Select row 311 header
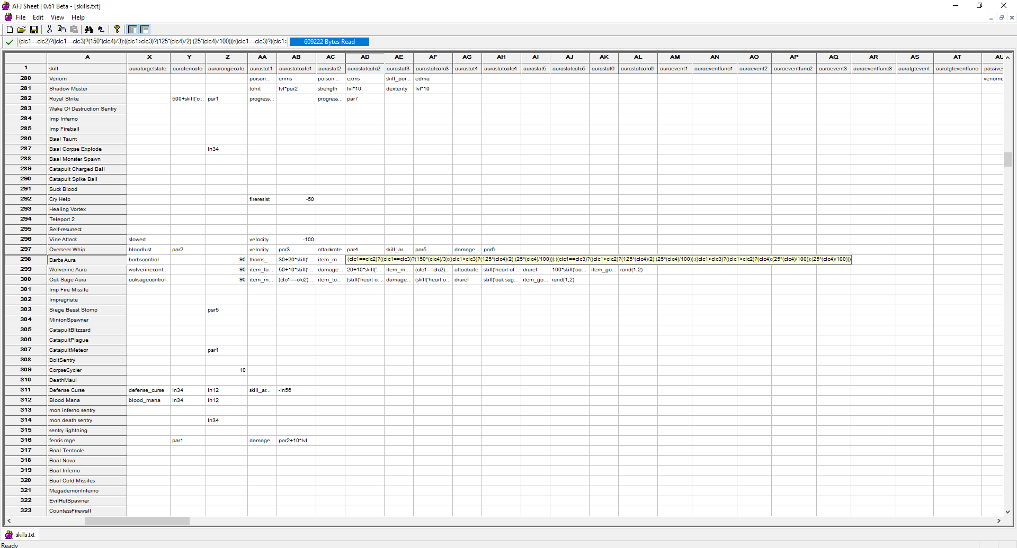 (25, 390)
